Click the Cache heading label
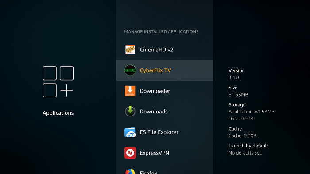Viewport: 310px width, 174px height. (235, 129)
